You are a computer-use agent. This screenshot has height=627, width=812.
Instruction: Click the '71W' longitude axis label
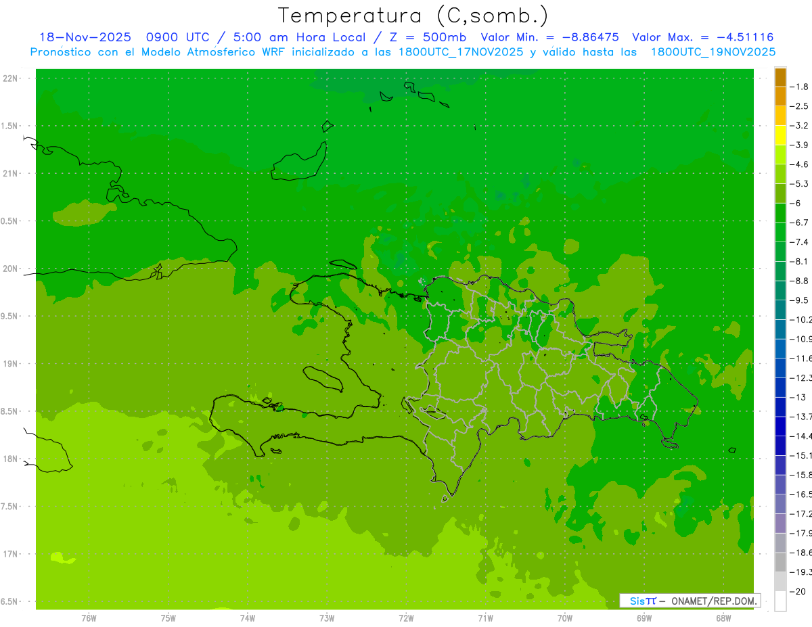point(485,618)
